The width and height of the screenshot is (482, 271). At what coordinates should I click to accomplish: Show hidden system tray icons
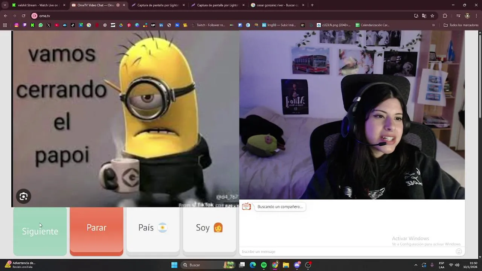416,265
